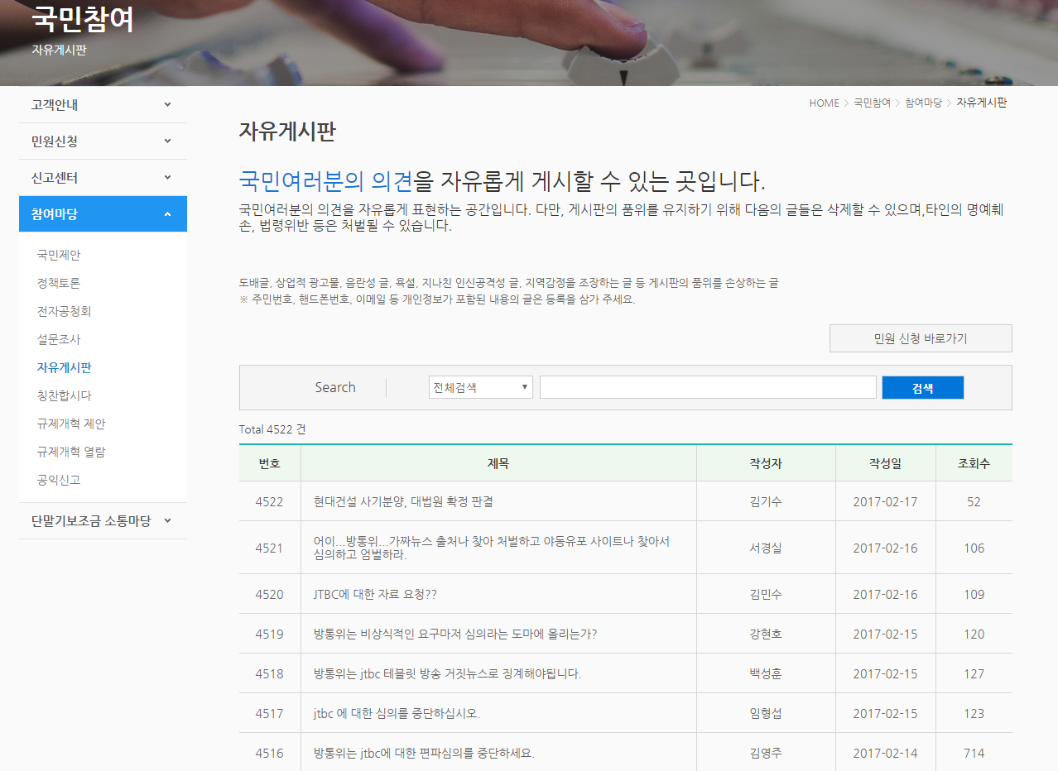
Task: Open 규제개혁 제안 sidebar item
Action: (x=71, y=424)
